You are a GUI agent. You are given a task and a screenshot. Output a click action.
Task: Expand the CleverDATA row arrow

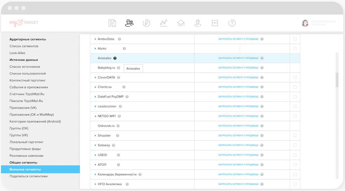tap(95, 77)
